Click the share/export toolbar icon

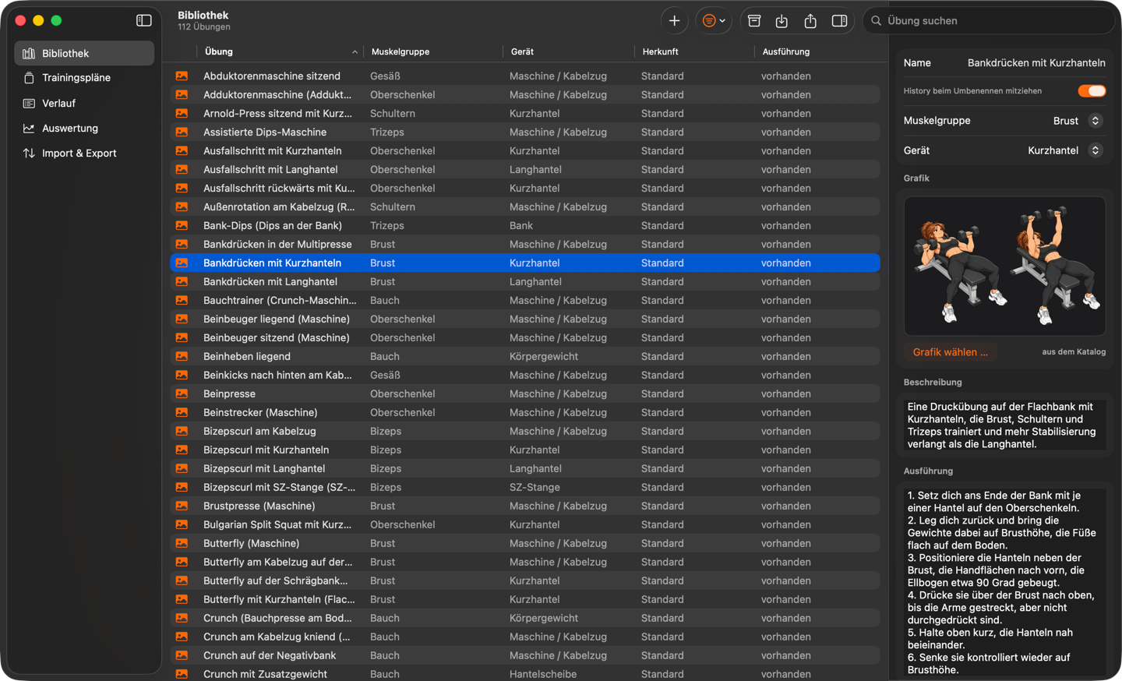(x=810, y=21)
